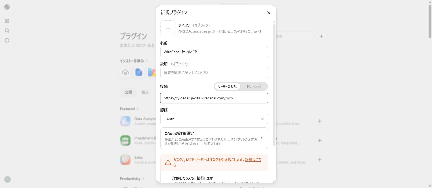
Task: Expand the Featured section chevron
Action: (x=138, y=109)
